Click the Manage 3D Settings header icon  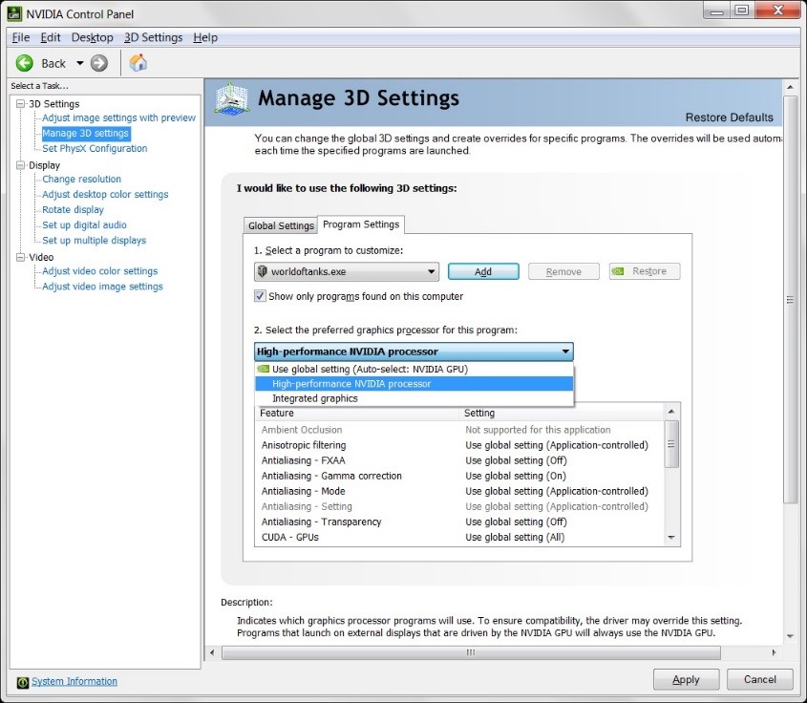pyautogui.click(x=232, y=99)
